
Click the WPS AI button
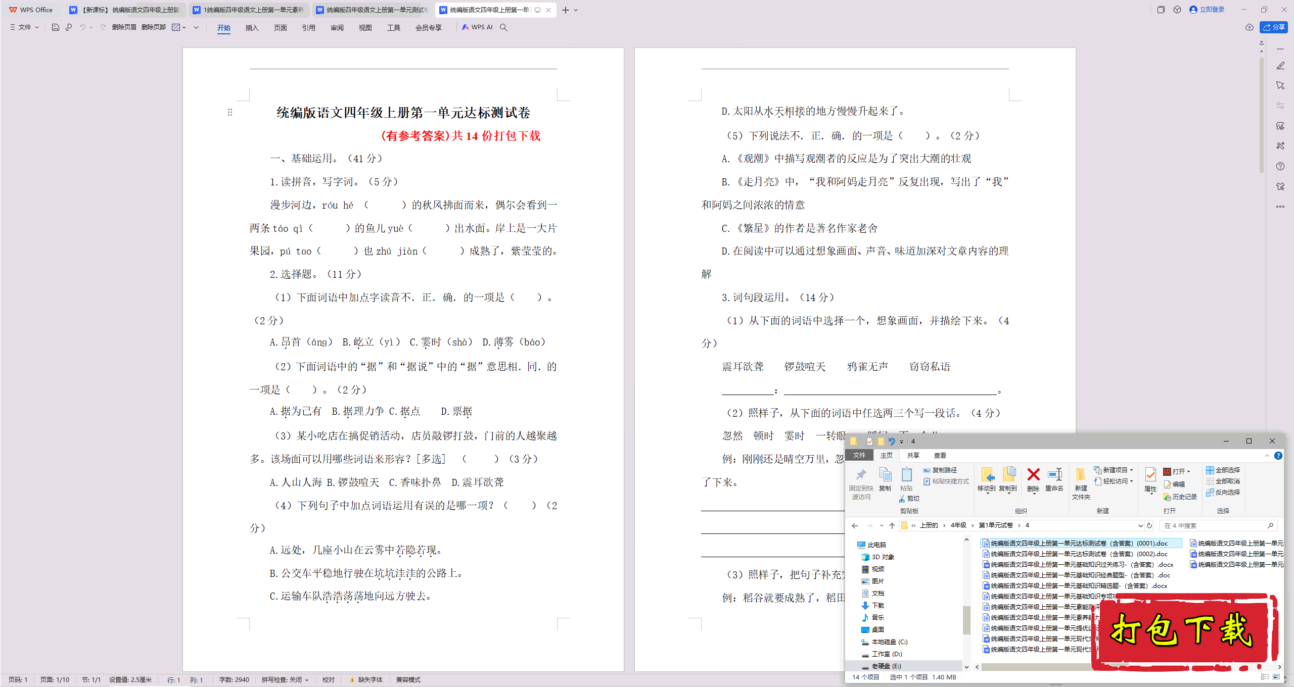click(477, 27)
